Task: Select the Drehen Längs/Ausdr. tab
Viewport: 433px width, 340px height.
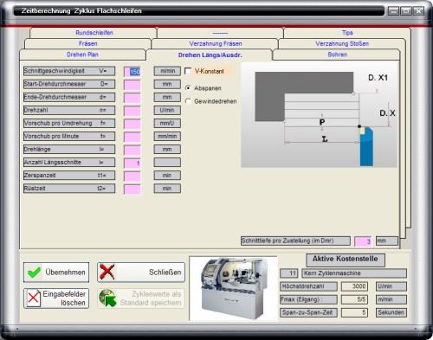Action: [210, 55]
